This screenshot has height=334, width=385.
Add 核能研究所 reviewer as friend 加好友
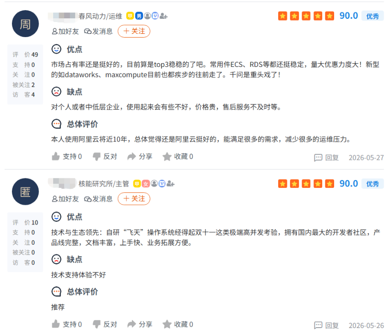point(65,199)
